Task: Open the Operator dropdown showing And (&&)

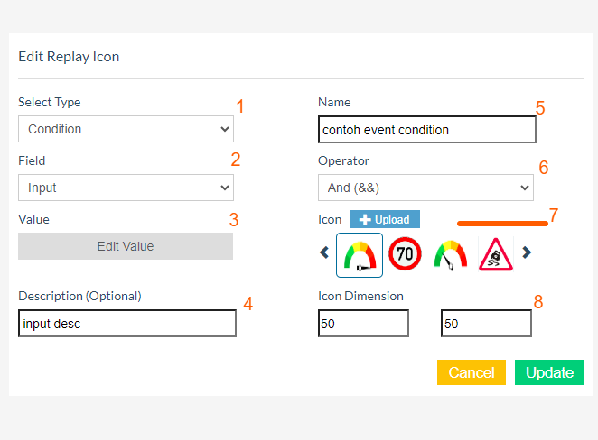Action: [425, 188]
